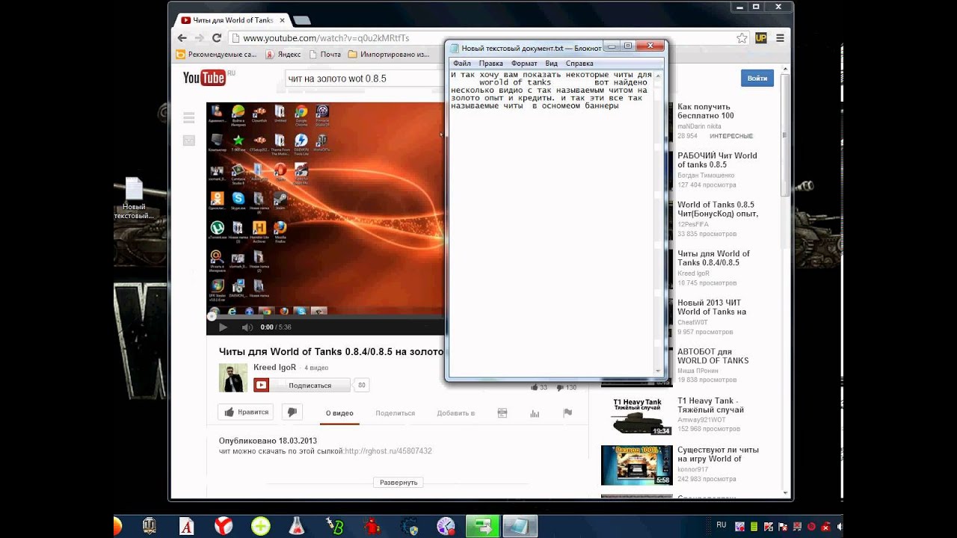Open the gauge meter taskbar icon
The height and width of the screenshot is (538, 957).
[446, 526]
